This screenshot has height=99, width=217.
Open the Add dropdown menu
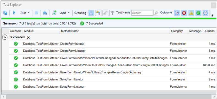[68, 13]
